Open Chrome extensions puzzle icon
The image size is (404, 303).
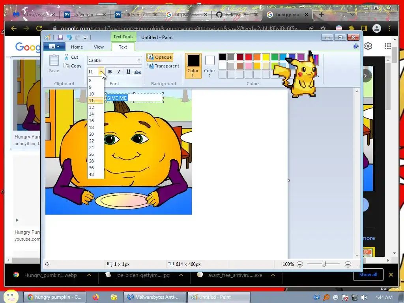coord(351,28)
